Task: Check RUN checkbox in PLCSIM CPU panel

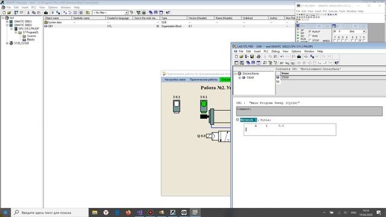Action: click(310, 36)
